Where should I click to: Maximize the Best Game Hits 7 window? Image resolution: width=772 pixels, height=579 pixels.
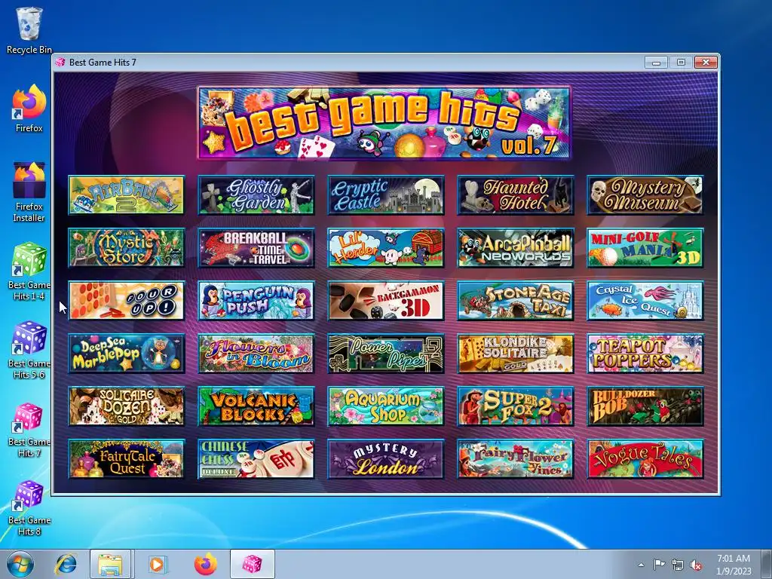pos(681,63)
